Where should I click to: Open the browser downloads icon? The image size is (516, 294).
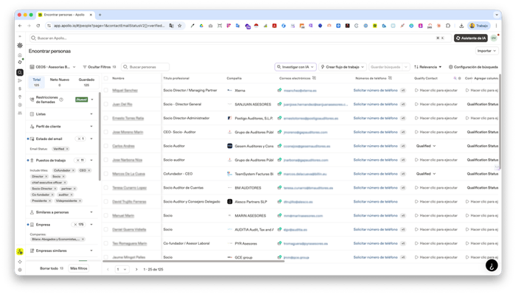pyautogui.click(x=461, y=26)
